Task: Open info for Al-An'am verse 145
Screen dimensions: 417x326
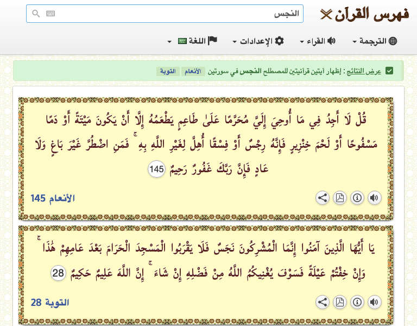Action: (x=357, y=198)
